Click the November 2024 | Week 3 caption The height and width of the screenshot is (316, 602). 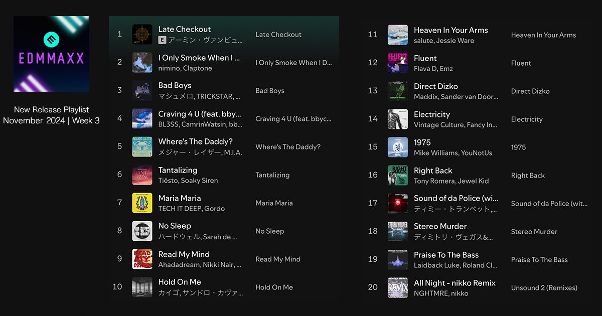[51, 120]
